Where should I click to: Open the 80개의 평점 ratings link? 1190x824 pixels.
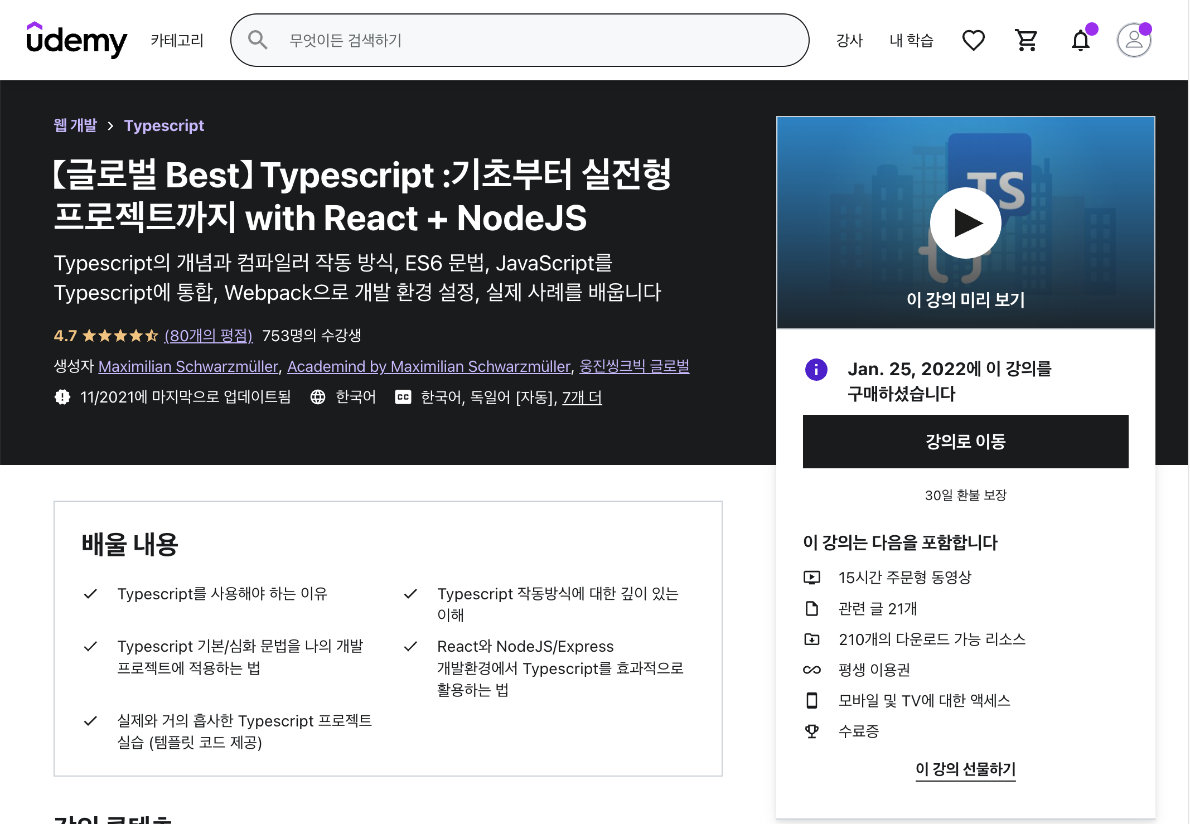(209, 335)
